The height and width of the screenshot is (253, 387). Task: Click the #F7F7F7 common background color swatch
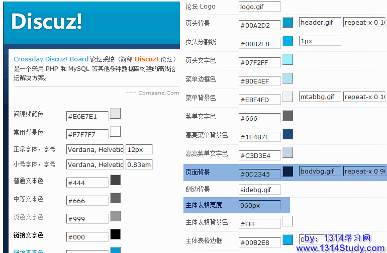[x=115, y=132]
